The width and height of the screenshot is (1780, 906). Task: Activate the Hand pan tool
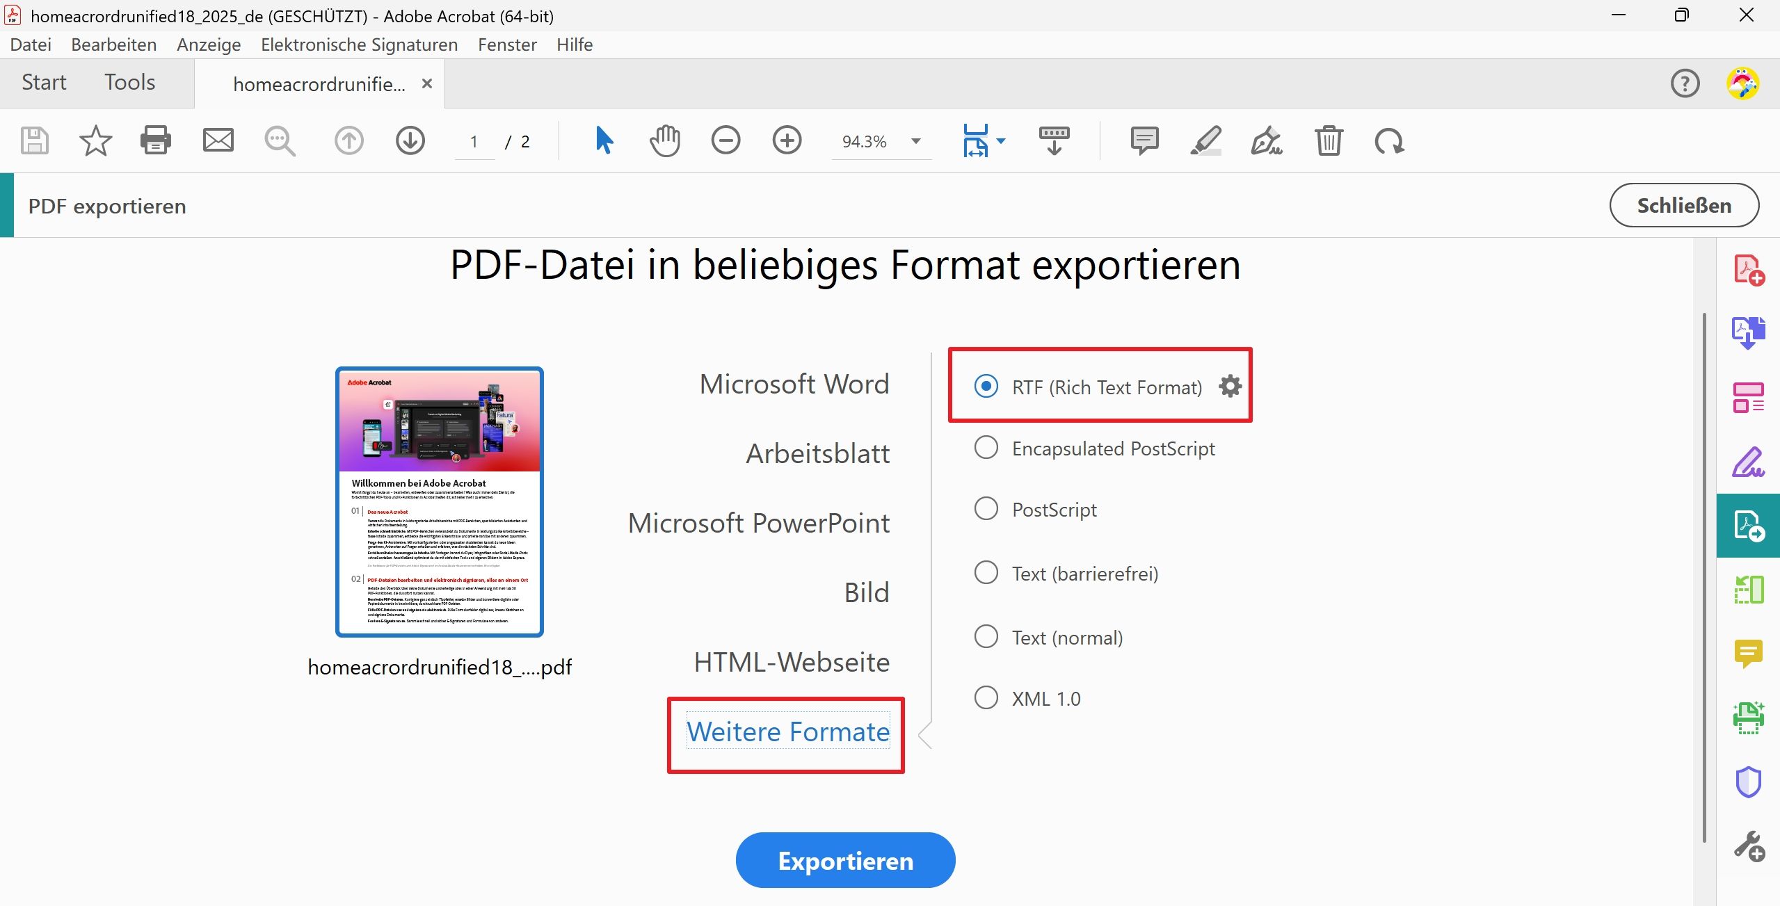tap(665, 141)
